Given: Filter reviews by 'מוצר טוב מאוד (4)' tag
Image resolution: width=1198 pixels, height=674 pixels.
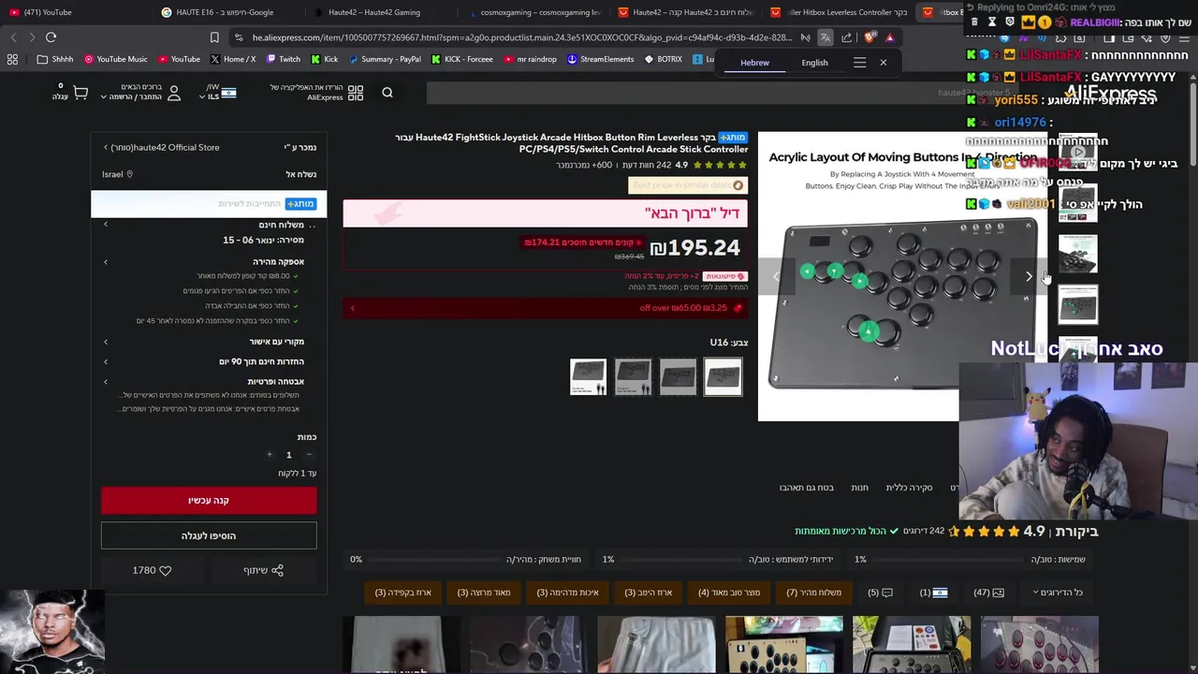Looking at the screenshot, I should point(729,593).
